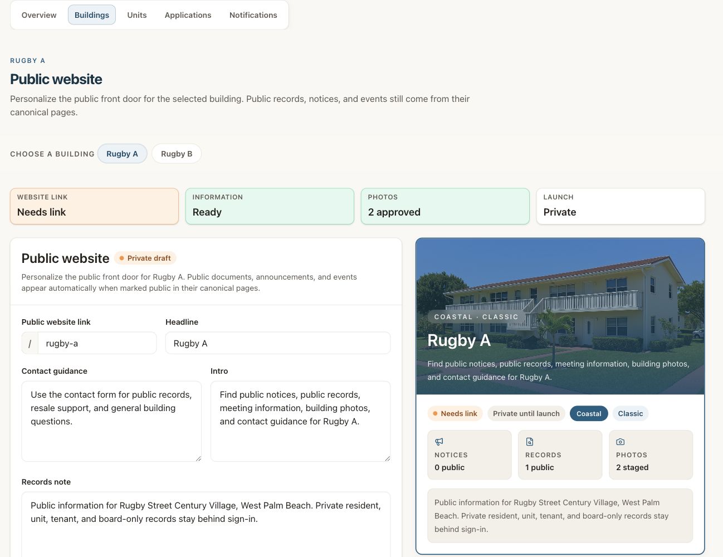This screenshot has height=557, width=723.
Task: Choose the Rugby A building chip
Action: (122, 154)
